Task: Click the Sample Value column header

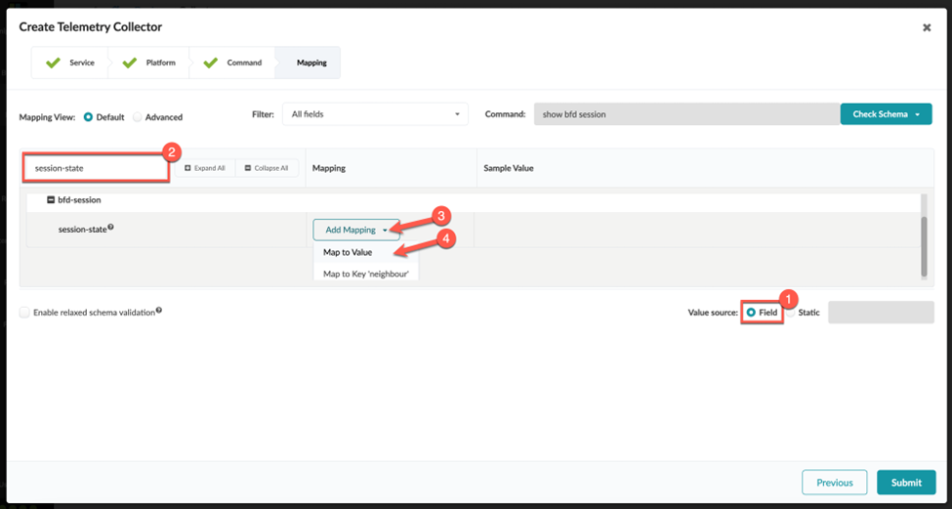Action: coord(508,168)
